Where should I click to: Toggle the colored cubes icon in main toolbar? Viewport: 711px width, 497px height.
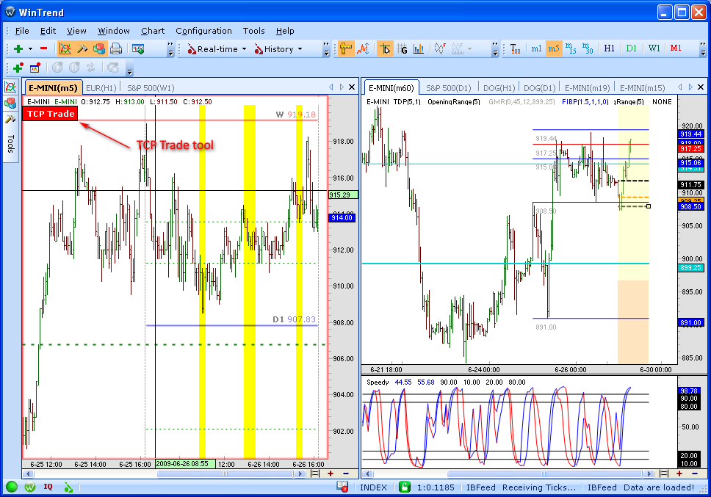99,49
